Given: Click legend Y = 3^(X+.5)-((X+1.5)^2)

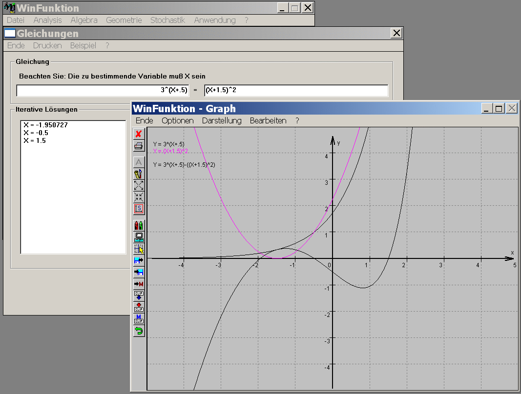Looking at the screenshot, I should [184, 165].
